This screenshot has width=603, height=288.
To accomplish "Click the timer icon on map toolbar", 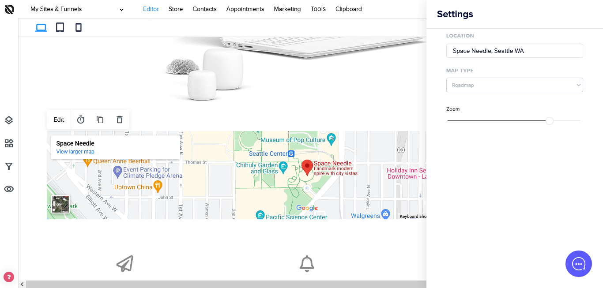I will 81,120.
